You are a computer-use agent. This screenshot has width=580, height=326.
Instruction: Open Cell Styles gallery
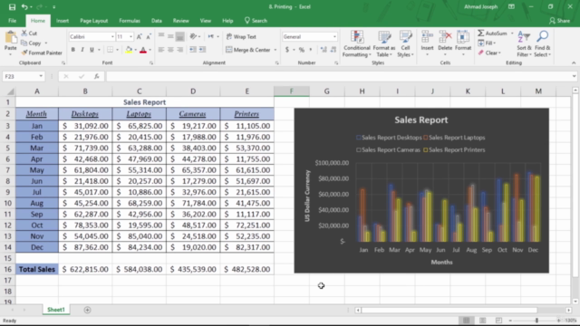click(405, 44)
